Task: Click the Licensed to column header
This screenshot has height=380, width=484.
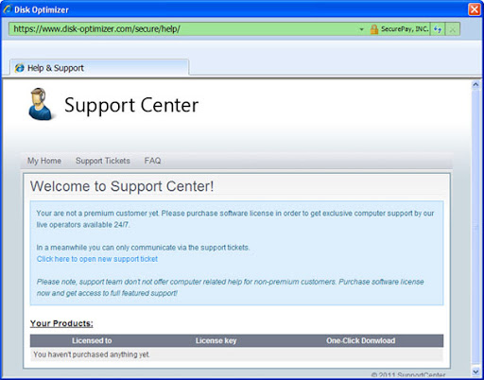Action: pos(92,340)
